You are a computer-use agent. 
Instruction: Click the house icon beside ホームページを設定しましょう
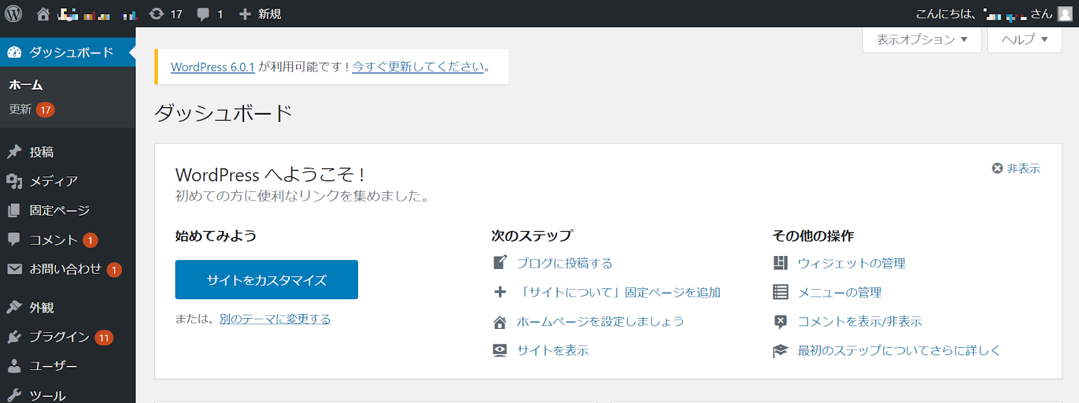point(500,321)
